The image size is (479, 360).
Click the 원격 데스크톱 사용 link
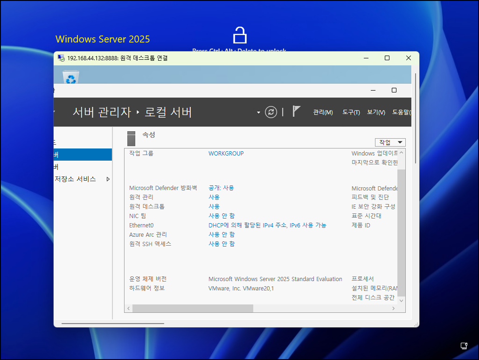click(x=214, y=206)
